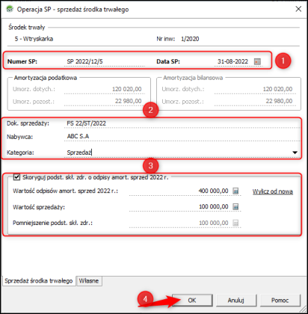Confirm the operation with OK button

(x=192, y=301)
